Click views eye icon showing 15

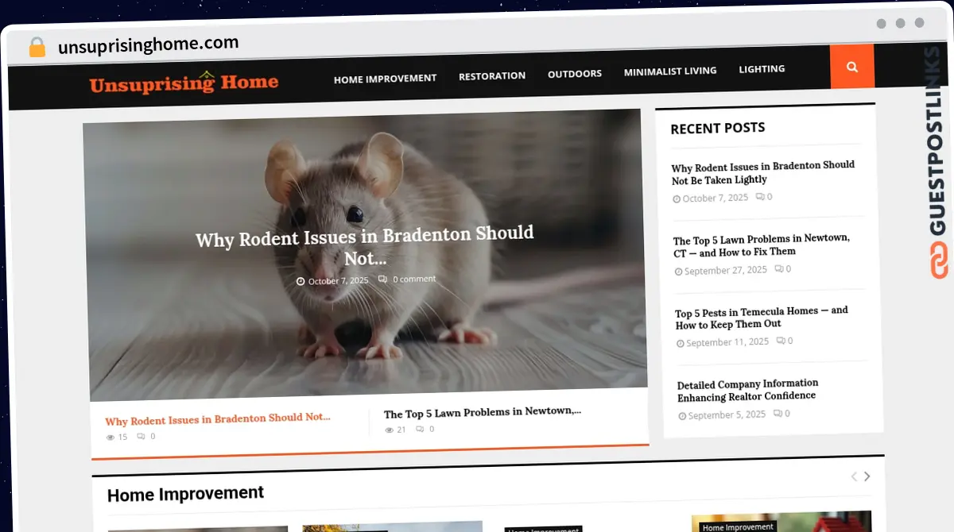111,437
